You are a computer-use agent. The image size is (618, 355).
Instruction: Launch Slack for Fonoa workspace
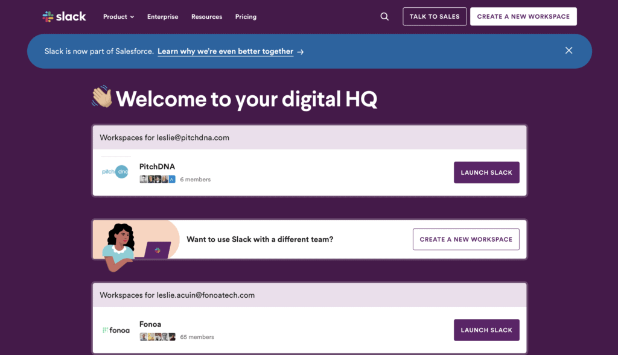pos(486,330)
